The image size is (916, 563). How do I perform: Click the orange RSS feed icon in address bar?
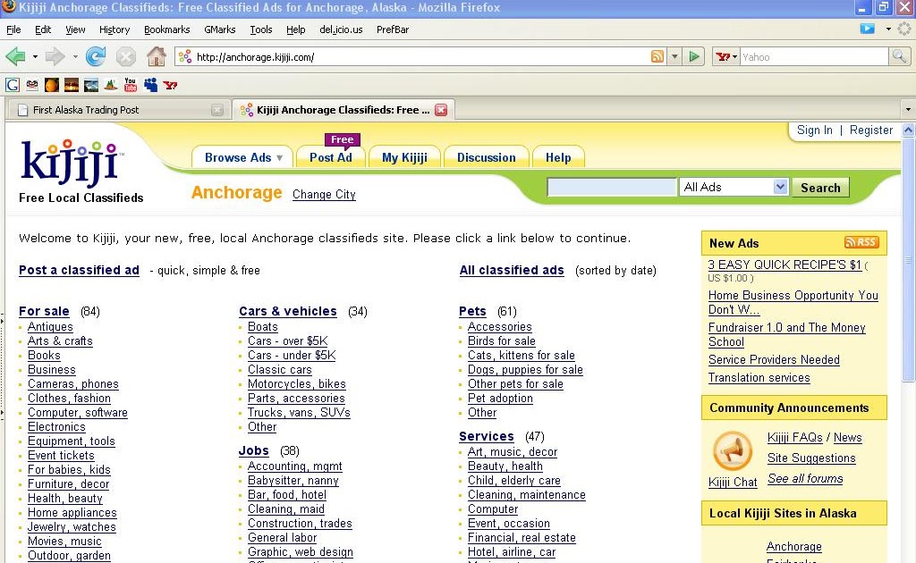click(x=657, y=56)
